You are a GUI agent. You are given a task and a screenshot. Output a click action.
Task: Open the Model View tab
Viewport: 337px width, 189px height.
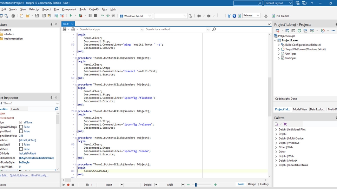click(300, 109)
